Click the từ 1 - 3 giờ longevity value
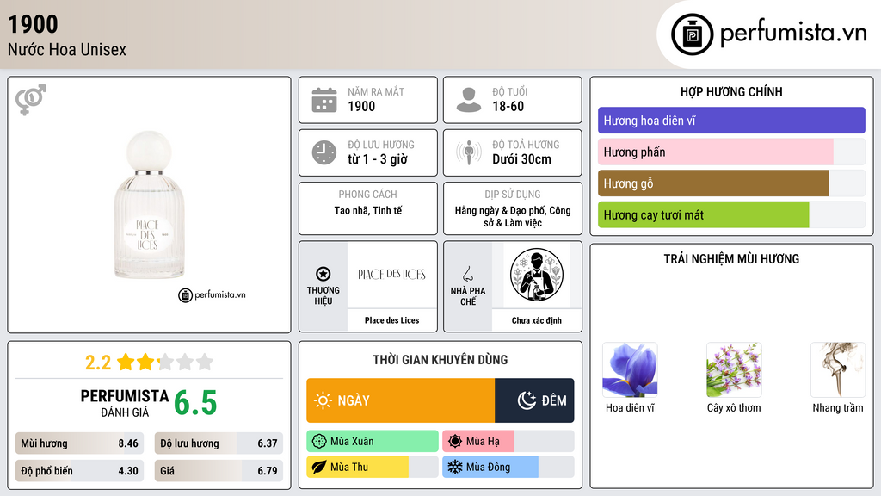The height and width of the screenshot is (496, 881). 378,159
